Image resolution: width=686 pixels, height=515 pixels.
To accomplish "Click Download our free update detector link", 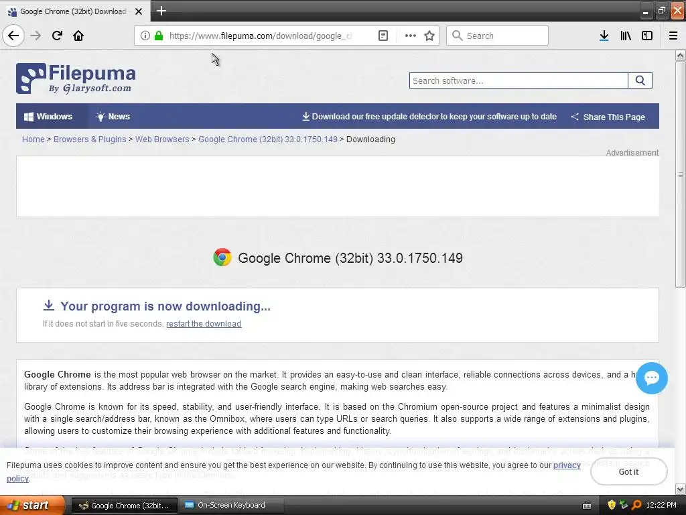I will pyautogui.click(x=429, y=117).
